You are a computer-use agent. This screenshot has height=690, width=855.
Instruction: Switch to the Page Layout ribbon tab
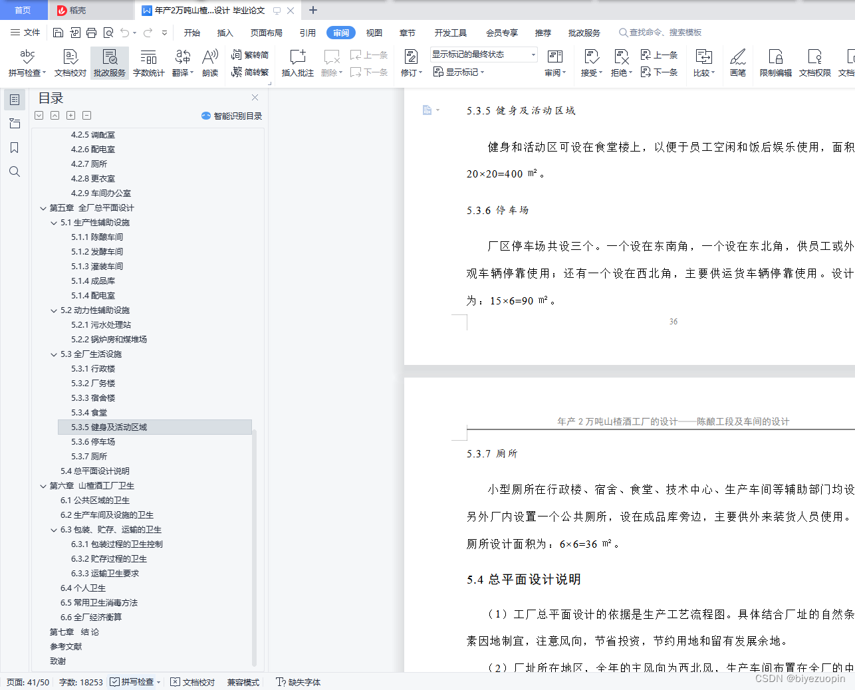coord(267,33)
